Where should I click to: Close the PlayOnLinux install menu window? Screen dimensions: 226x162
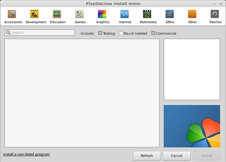pos(222,4)
